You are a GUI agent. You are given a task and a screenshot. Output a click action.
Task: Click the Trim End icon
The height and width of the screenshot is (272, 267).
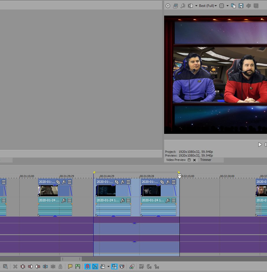point(38,267)
